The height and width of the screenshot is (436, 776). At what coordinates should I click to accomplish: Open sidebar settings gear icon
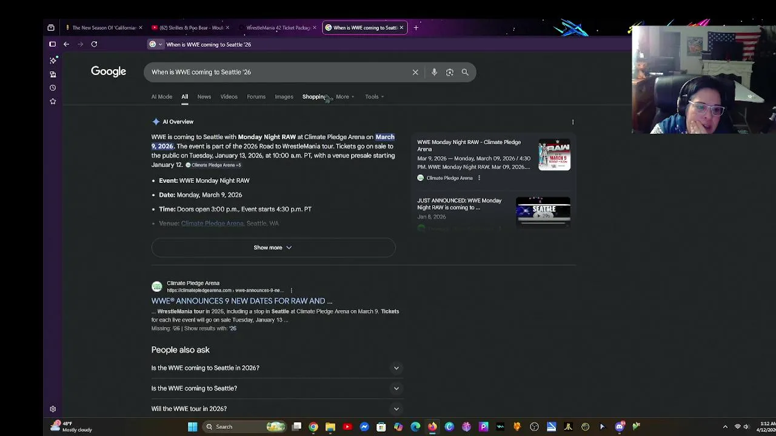pyautogui.click(x=53, y=409)
